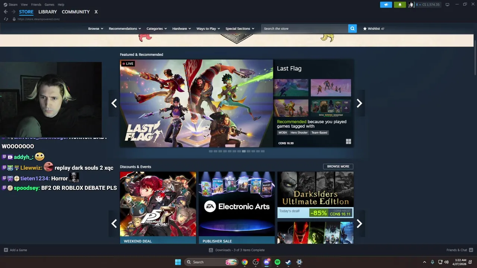477x268 pixels.
Task: Open Spotify from the taskbar
Action: click(277, 262)
